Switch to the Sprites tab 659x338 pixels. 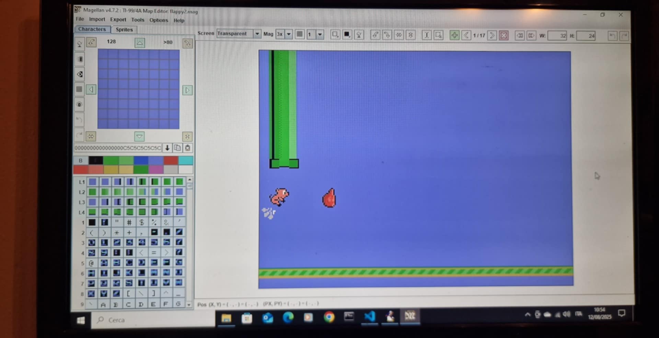(x=124, y=30)
